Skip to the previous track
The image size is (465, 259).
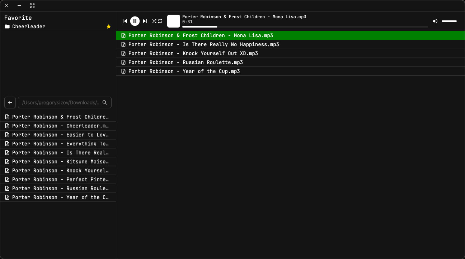point(125,21)
